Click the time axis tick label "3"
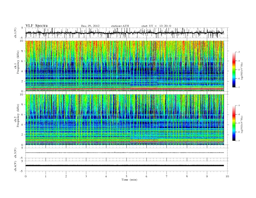This screenshot has width=256, height=198. click(86, 176)
